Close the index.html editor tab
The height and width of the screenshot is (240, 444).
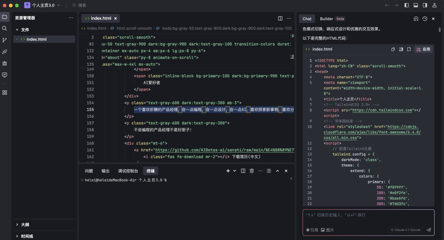point(116,18)
